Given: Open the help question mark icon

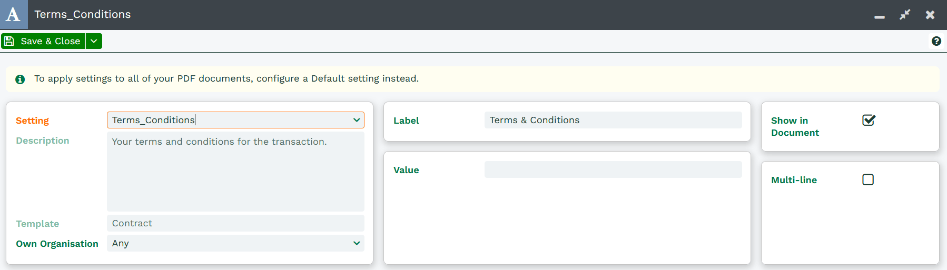Looking at the screenshot, I should coord(936,41).
